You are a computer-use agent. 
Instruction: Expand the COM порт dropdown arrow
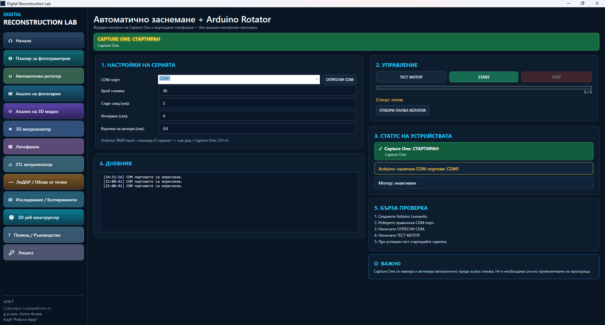tap(317, 79)
